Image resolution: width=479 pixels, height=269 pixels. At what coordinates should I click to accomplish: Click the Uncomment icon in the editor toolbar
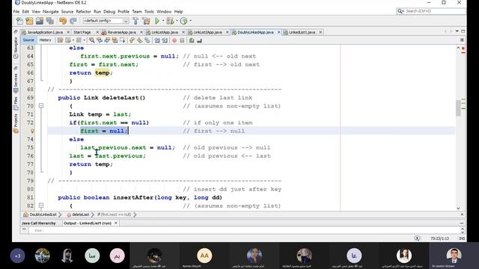(200, 40)
